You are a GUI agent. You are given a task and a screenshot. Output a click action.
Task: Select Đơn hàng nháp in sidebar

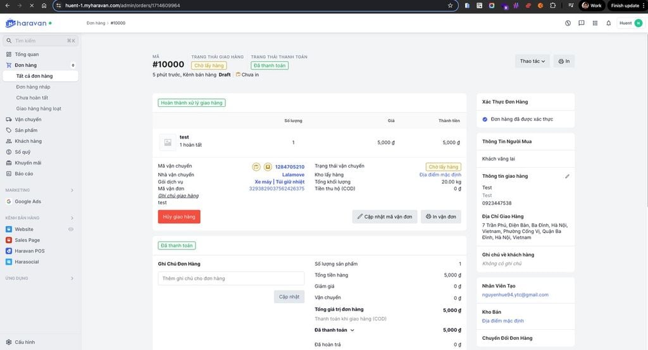[33, 87]
